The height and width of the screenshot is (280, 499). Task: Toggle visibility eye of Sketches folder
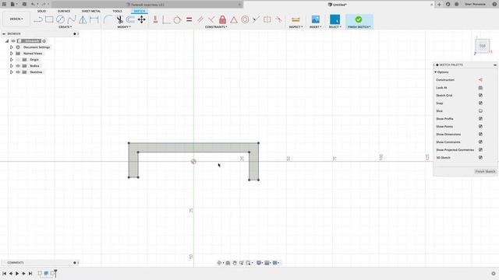click(x=18, y=72)
